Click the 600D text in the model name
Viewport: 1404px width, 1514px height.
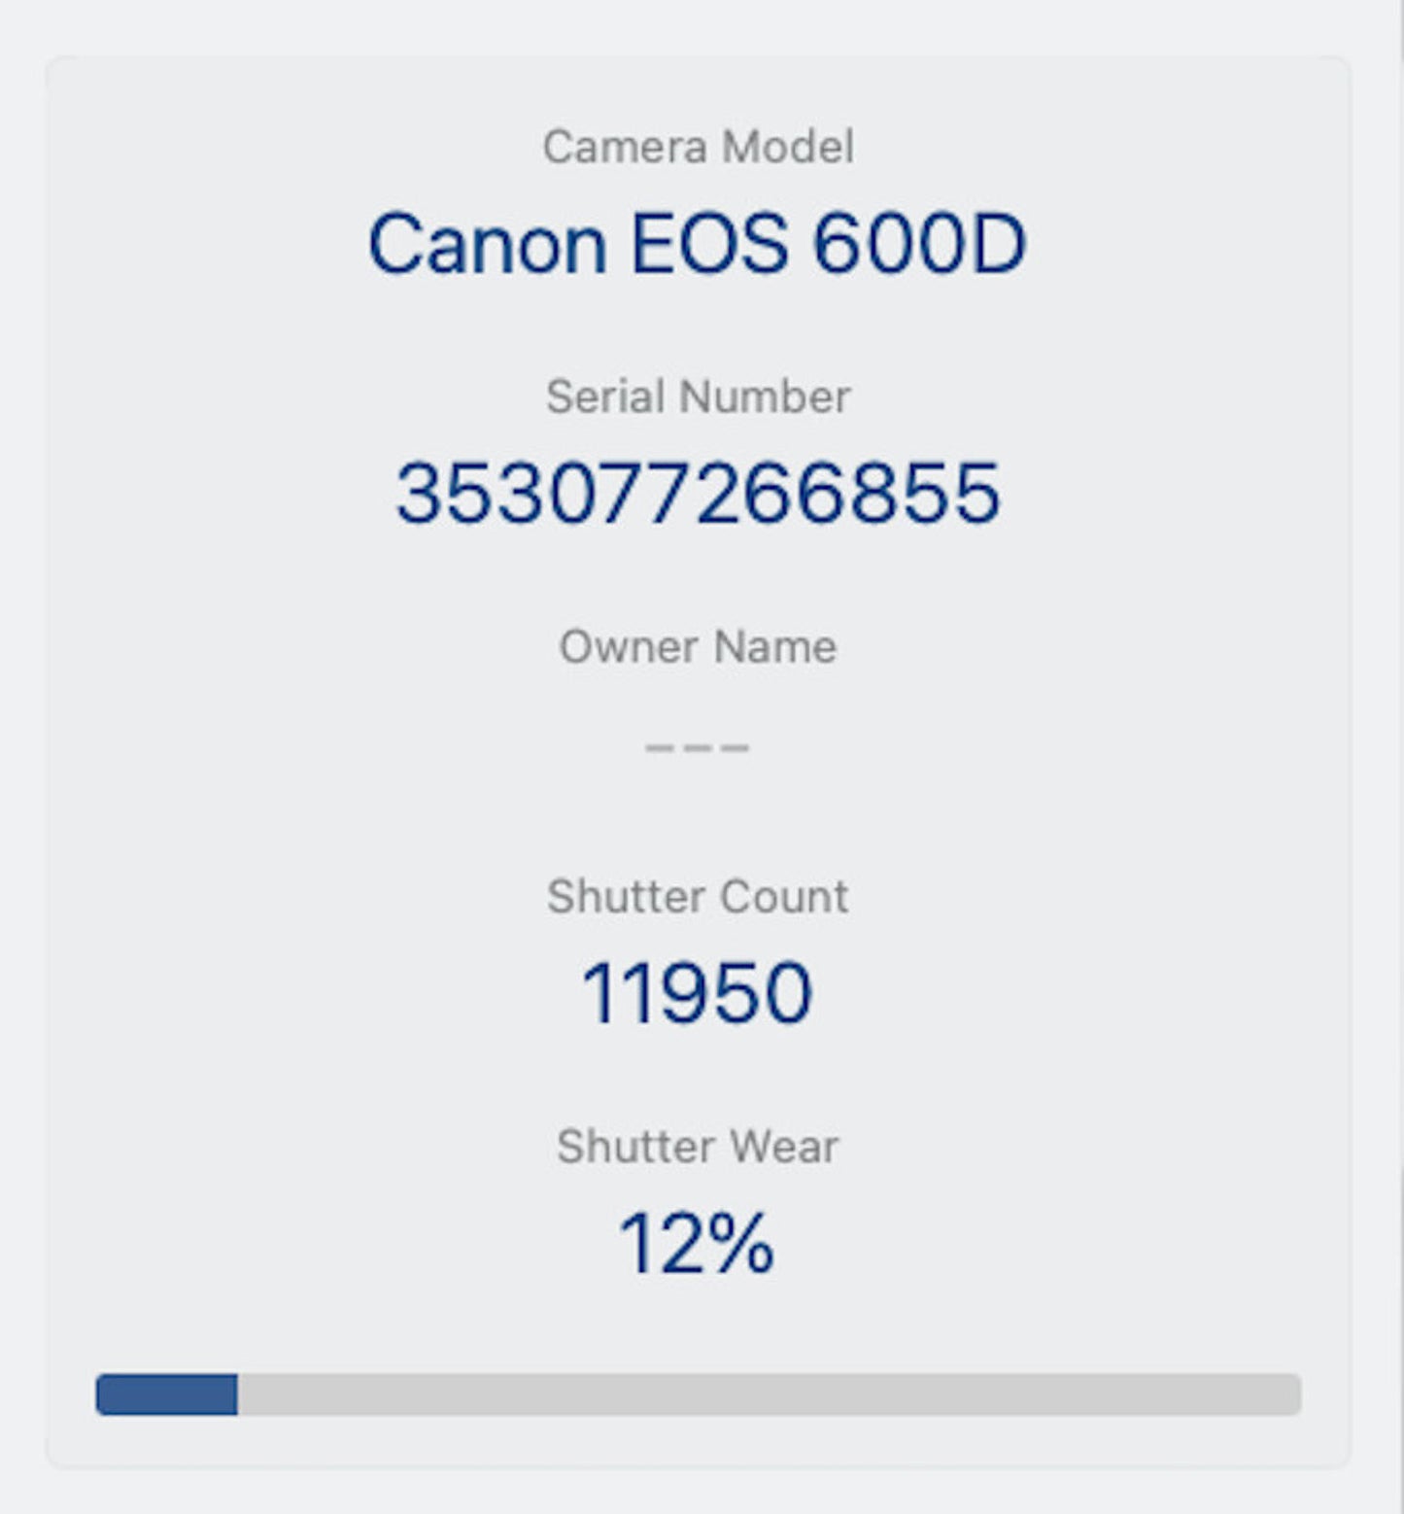point(919,244)
